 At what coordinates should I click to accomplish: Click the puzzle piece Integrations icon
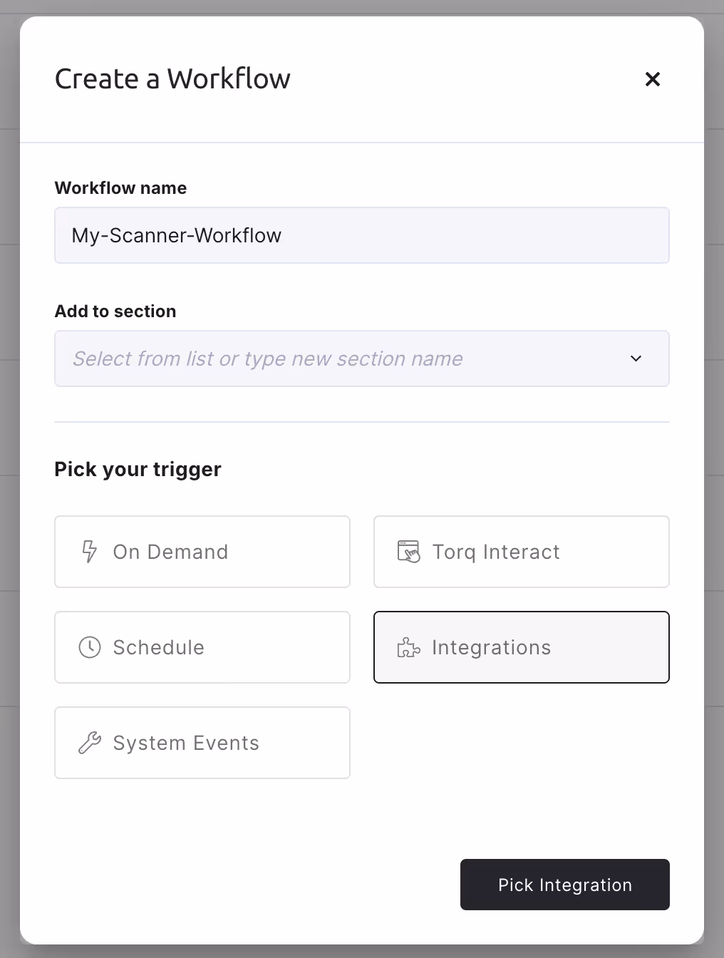[408, 647]
